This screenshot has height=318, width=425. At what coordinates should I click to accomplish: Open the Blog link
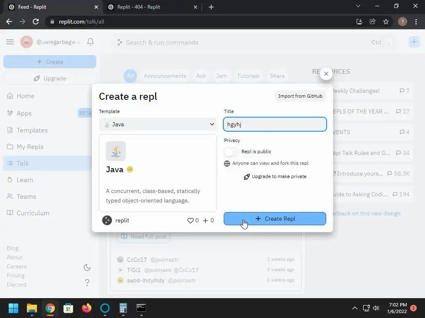pos(12,248)
